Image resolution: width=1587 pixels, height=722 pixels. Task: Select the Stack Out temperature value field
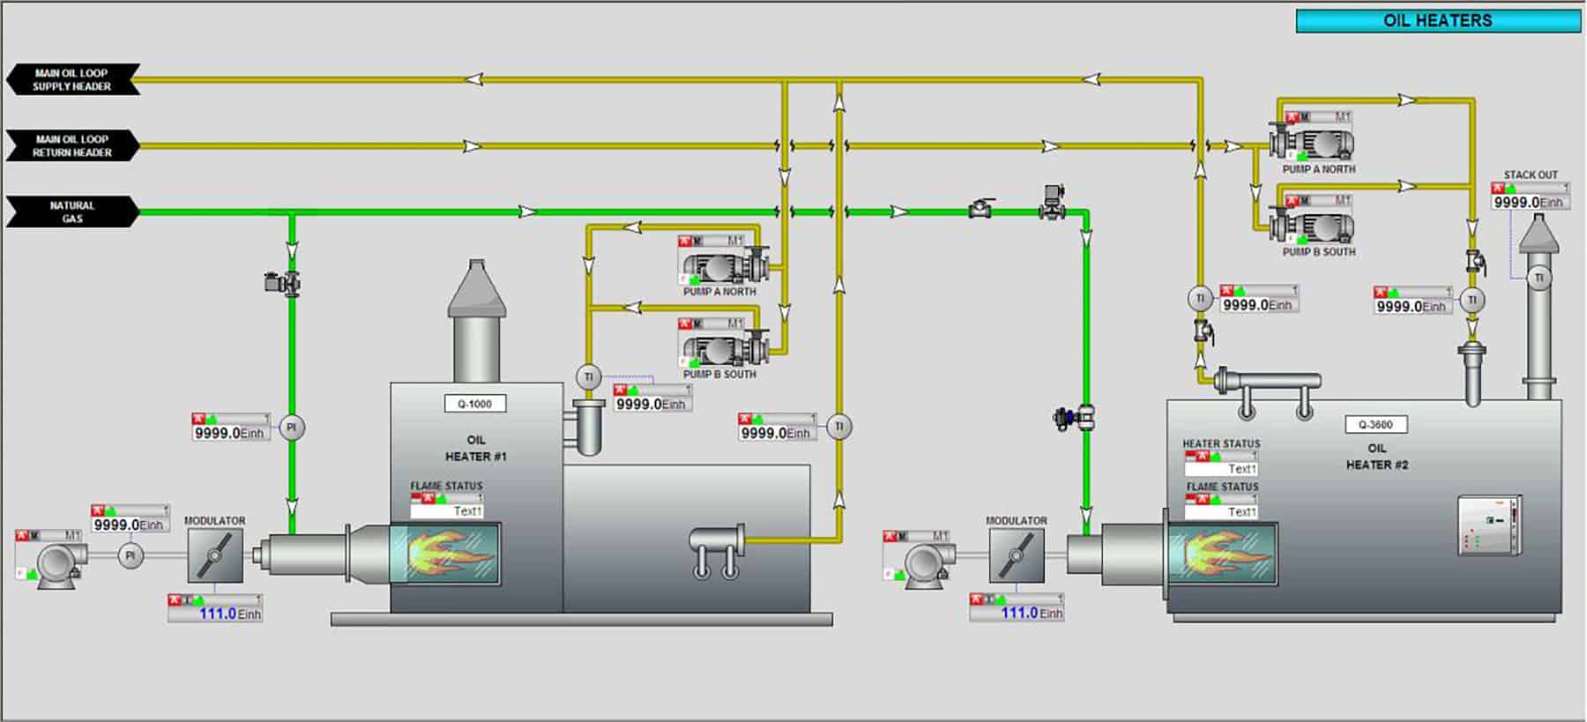1531,202
